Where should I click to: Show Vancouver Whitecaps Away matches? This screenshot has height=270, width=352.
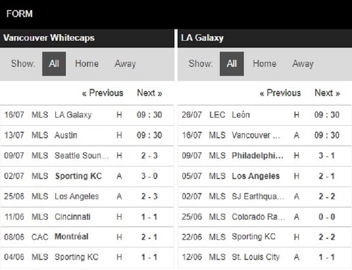125,64
